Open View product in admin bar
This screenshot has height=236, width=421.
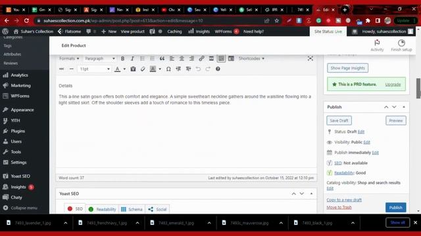coord(132,31)
